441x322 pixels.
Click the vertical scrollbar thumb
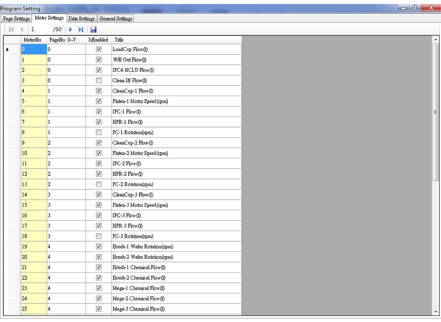coord(436,112)
